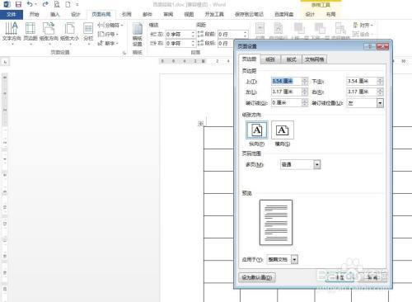The width and height of the screenshot is (412, 302).
Task: Click the 装订线 gutter input field
Action: click(x=287, y=102)
